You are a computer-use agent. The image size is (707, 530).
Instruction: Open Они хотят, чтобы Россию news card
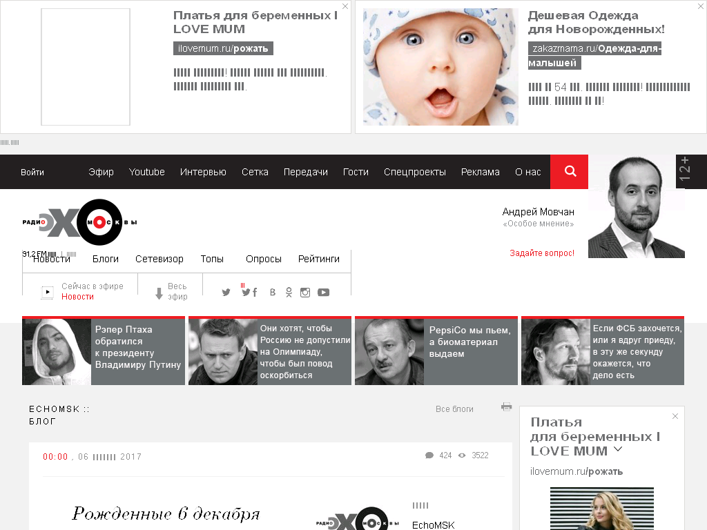pos(270,351)
